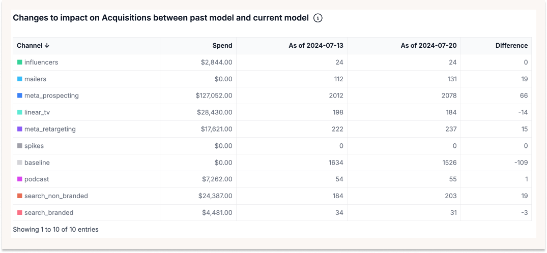Image resolution: width=547 pixels, height=253 pixels.
Task: Select the baseline channel row label
Action: 37,163
